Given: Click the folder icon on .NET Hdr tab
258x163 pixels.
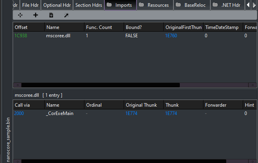Looking at the screenshot, I should point(215,5).
